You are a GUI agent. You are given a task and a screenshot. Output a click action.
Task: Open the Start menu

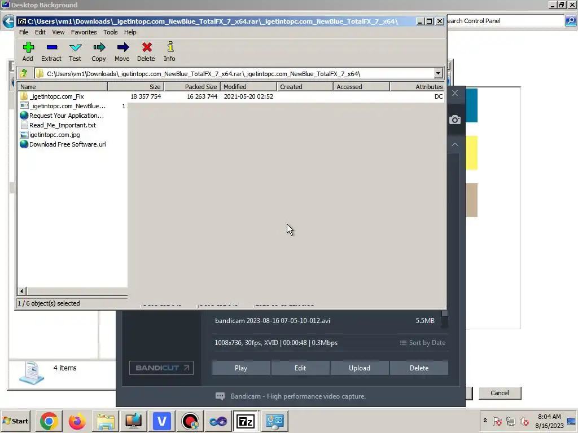click(x=15, y=421)
